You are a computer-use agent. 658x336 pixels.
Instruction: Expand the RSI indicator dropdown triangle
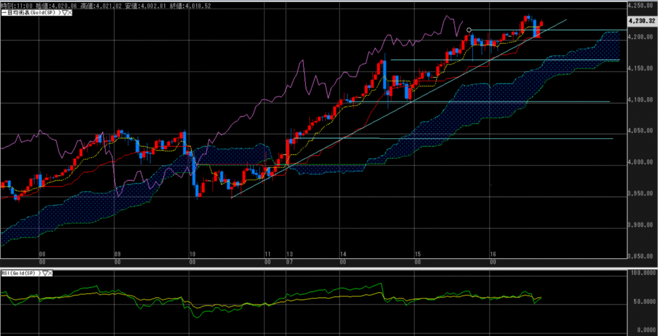pos(45,273)
